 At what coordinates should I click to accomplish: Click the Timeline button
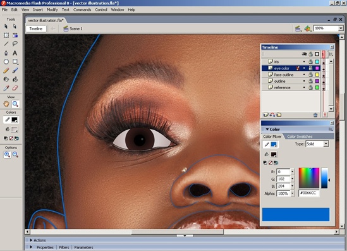pos(36,28)
